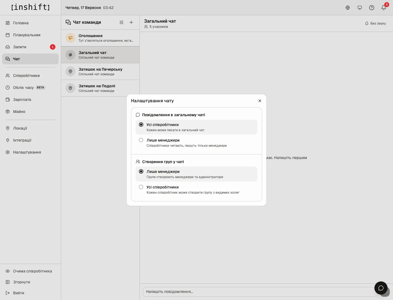Open notifications bell with badge 9
The width and height of the screenshot is (393, 300).
pyautogui.click(x=384, y=8)
